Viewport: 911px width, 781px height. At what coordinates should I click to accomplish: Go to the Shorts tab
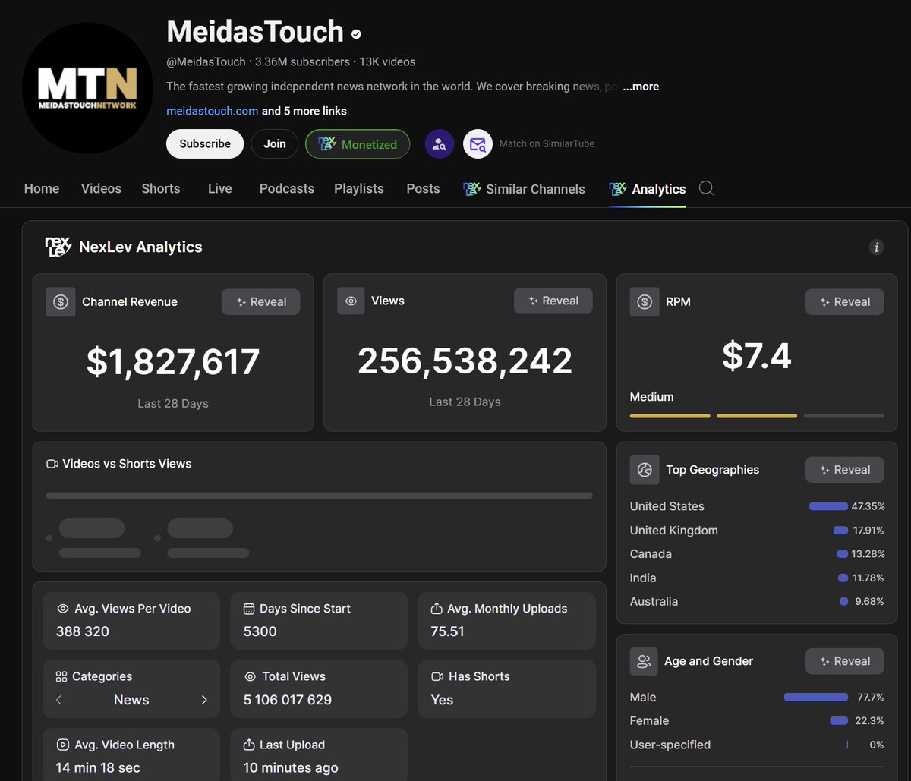click(161, 188)
